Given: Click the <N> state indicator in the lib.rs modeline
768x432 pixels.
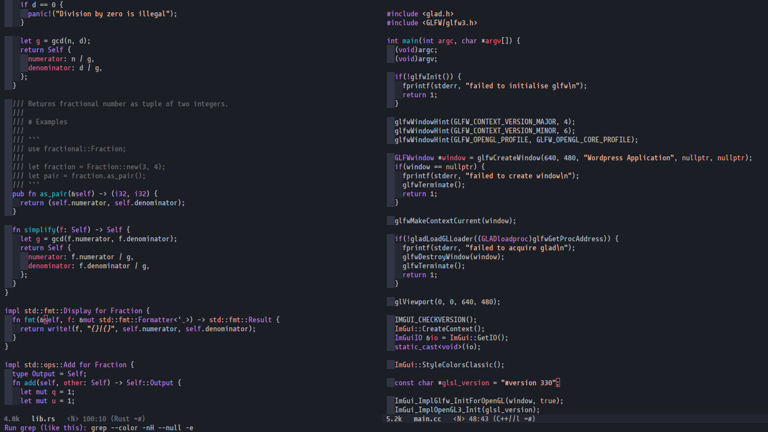Looking at the screenshot, I should click(x=73, y=419).
